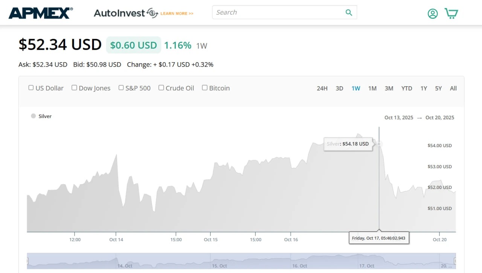Click the $51.00 USD axis label

click(x=439, y=208)
